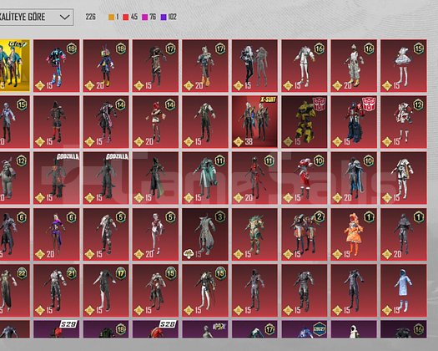Select the red-haired level 14 outfit priced 20

tap(155, 122)
